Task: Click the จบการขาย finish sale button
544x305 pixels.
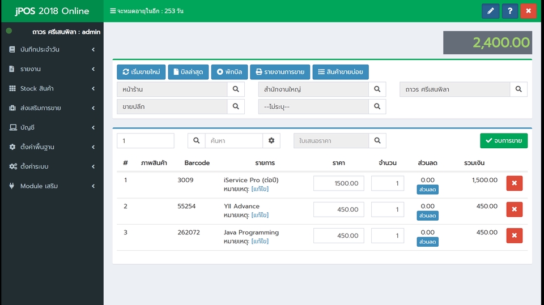Action: tap(504, 141)
